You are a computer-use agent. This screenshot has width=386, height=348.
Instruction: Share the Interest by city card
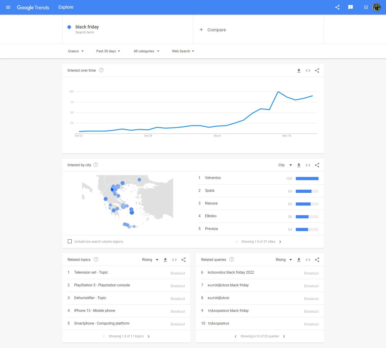click(x=317, y=165)
